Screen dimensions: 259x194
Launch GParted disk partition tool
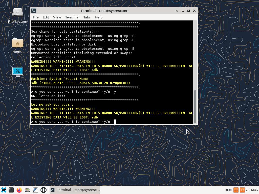27,190
